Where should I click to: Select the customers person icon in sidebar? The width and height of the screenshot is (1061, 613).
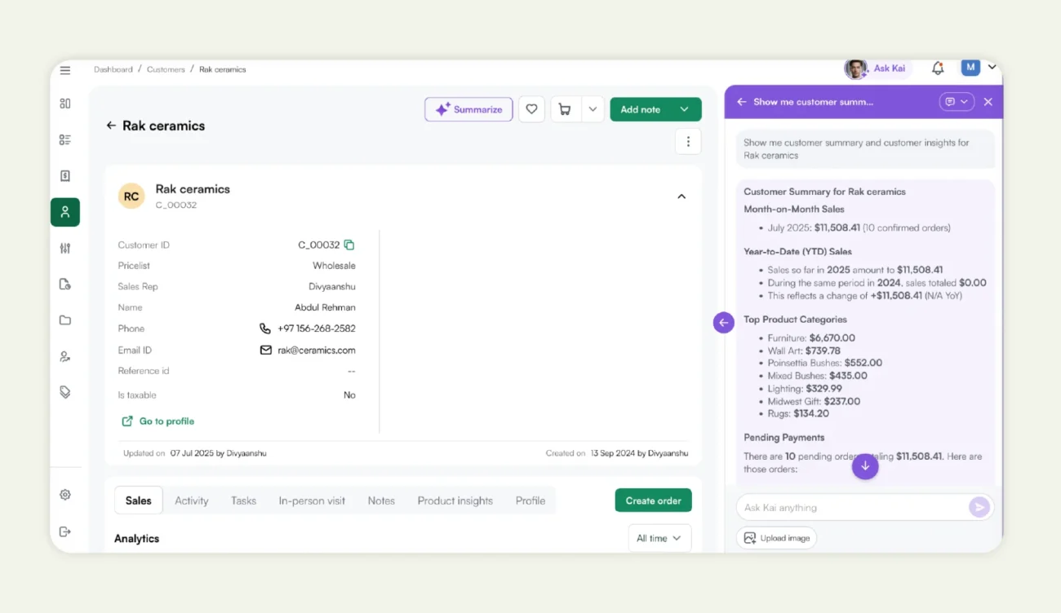coord(65,212)
